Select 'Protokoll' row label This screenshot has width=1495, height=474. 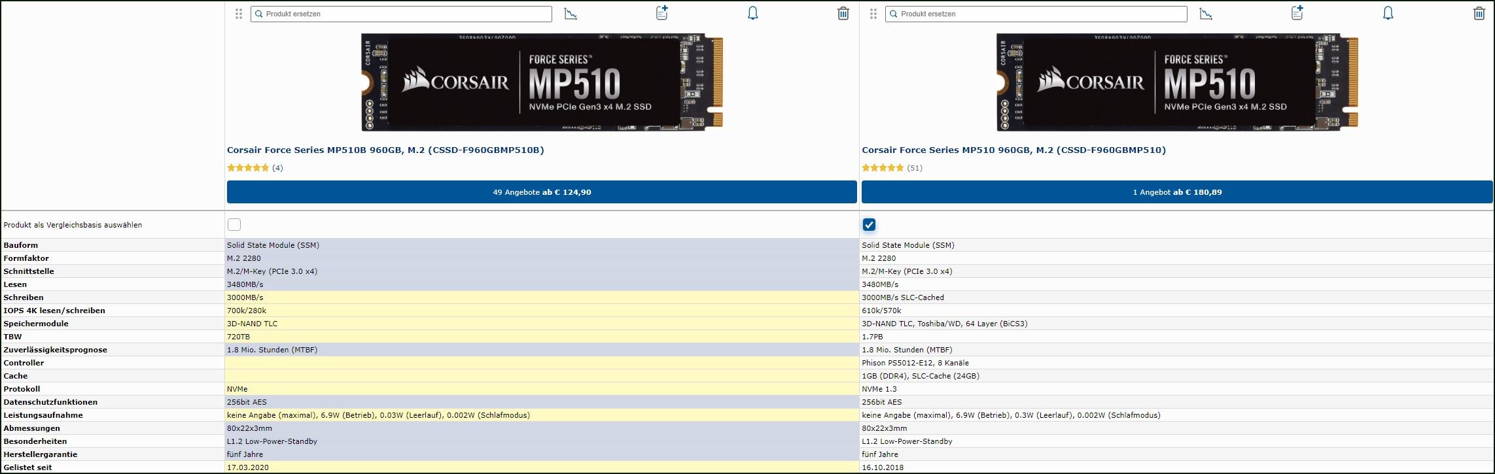[x=22, y=389]
